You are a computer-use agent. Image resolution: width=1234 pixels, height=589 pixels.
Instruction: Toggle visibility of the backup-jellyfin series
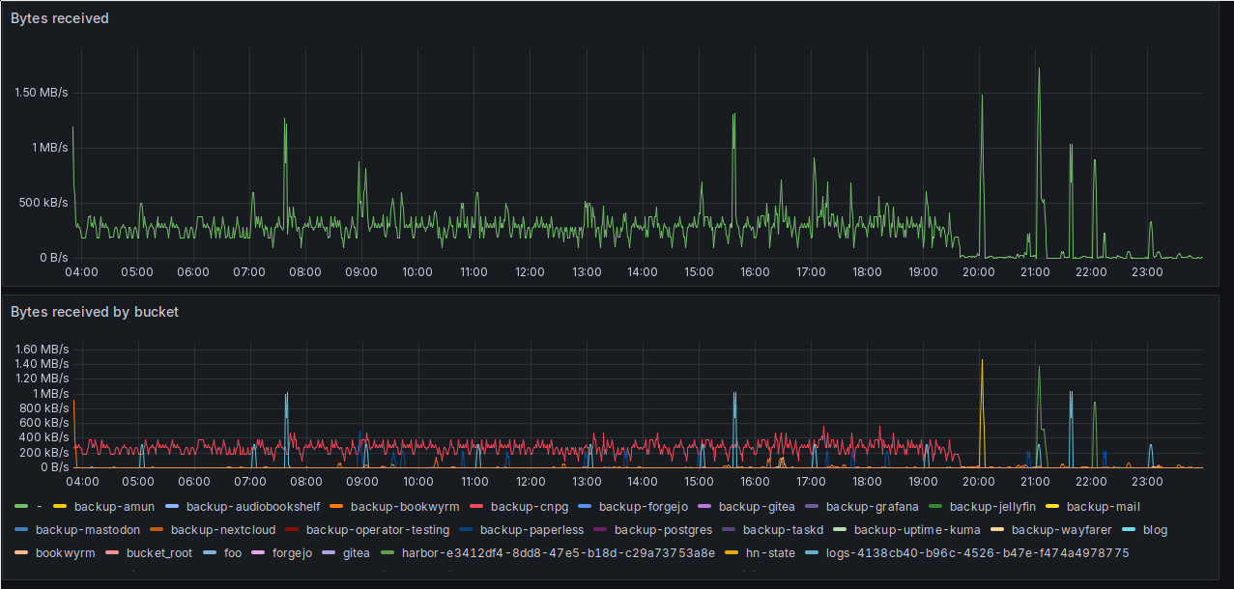click(x=995, y=506)
